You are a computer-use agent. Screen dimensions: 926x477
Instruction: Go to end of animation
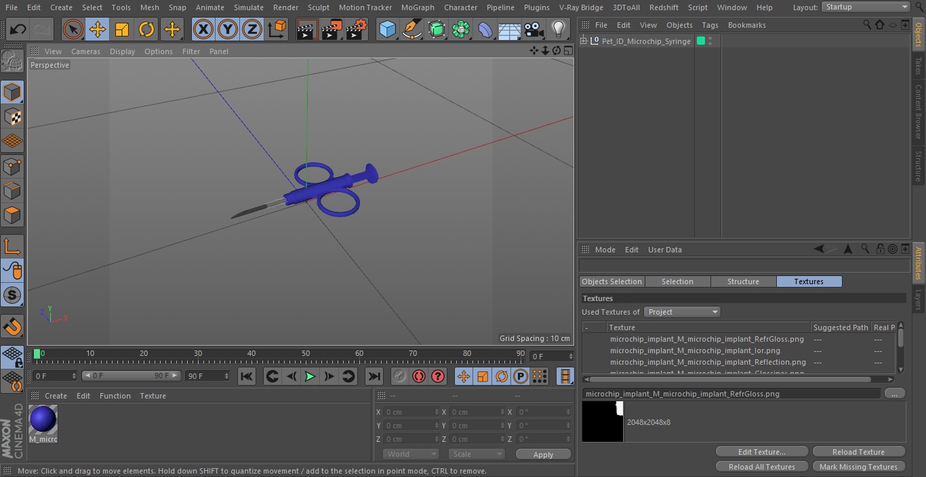point(374,376)
